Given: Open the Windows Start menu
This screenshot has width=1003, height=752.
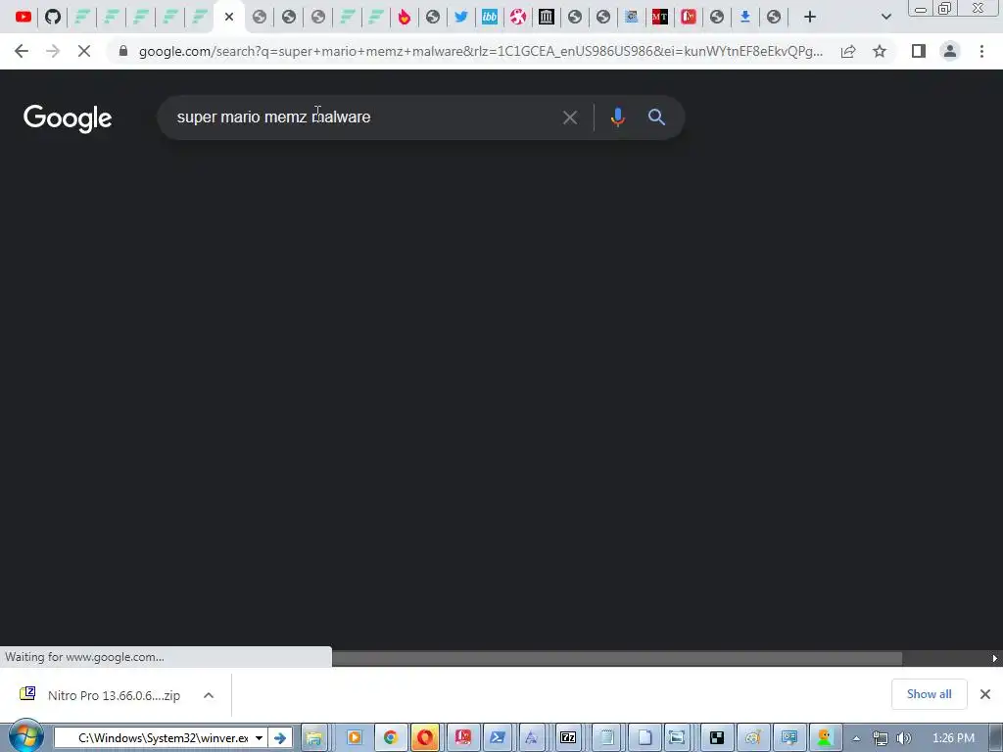Looking at the screenshot, I should [25, 737].
